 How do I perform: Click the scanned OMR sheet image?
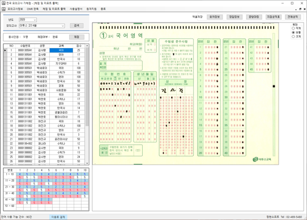click(185, 94)
